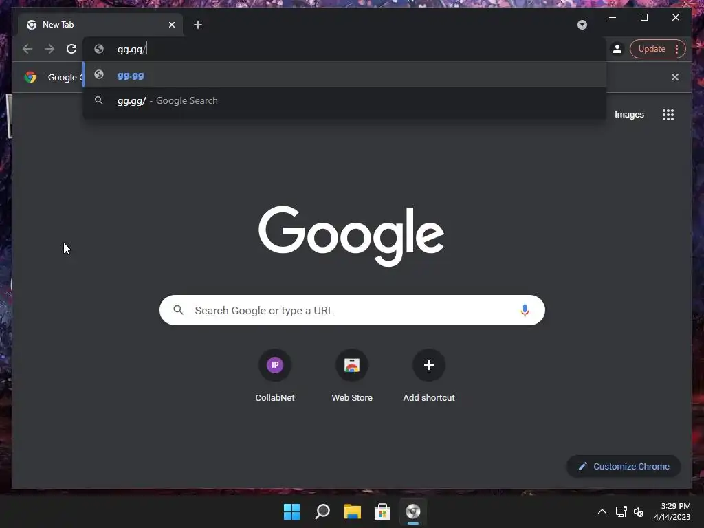
Task: Click the muted volume tray icon
Action: tap(639, 511)
